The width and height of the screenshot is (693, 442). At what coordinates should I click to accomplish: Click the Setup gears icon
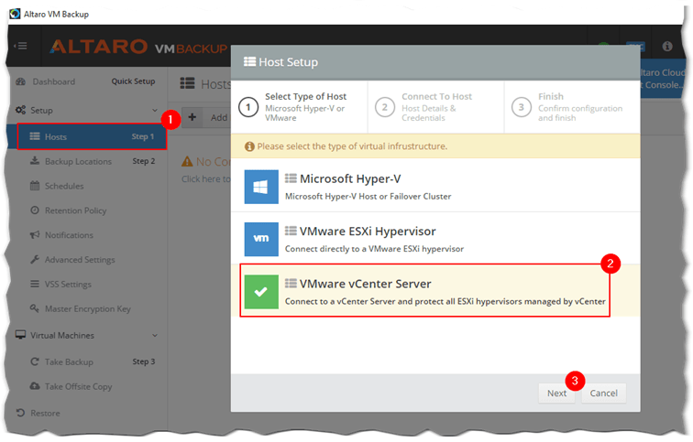[20, 110]
